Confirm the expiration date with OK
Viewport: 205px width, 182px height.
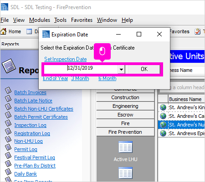pyautogui.click(x=144, y=69)
